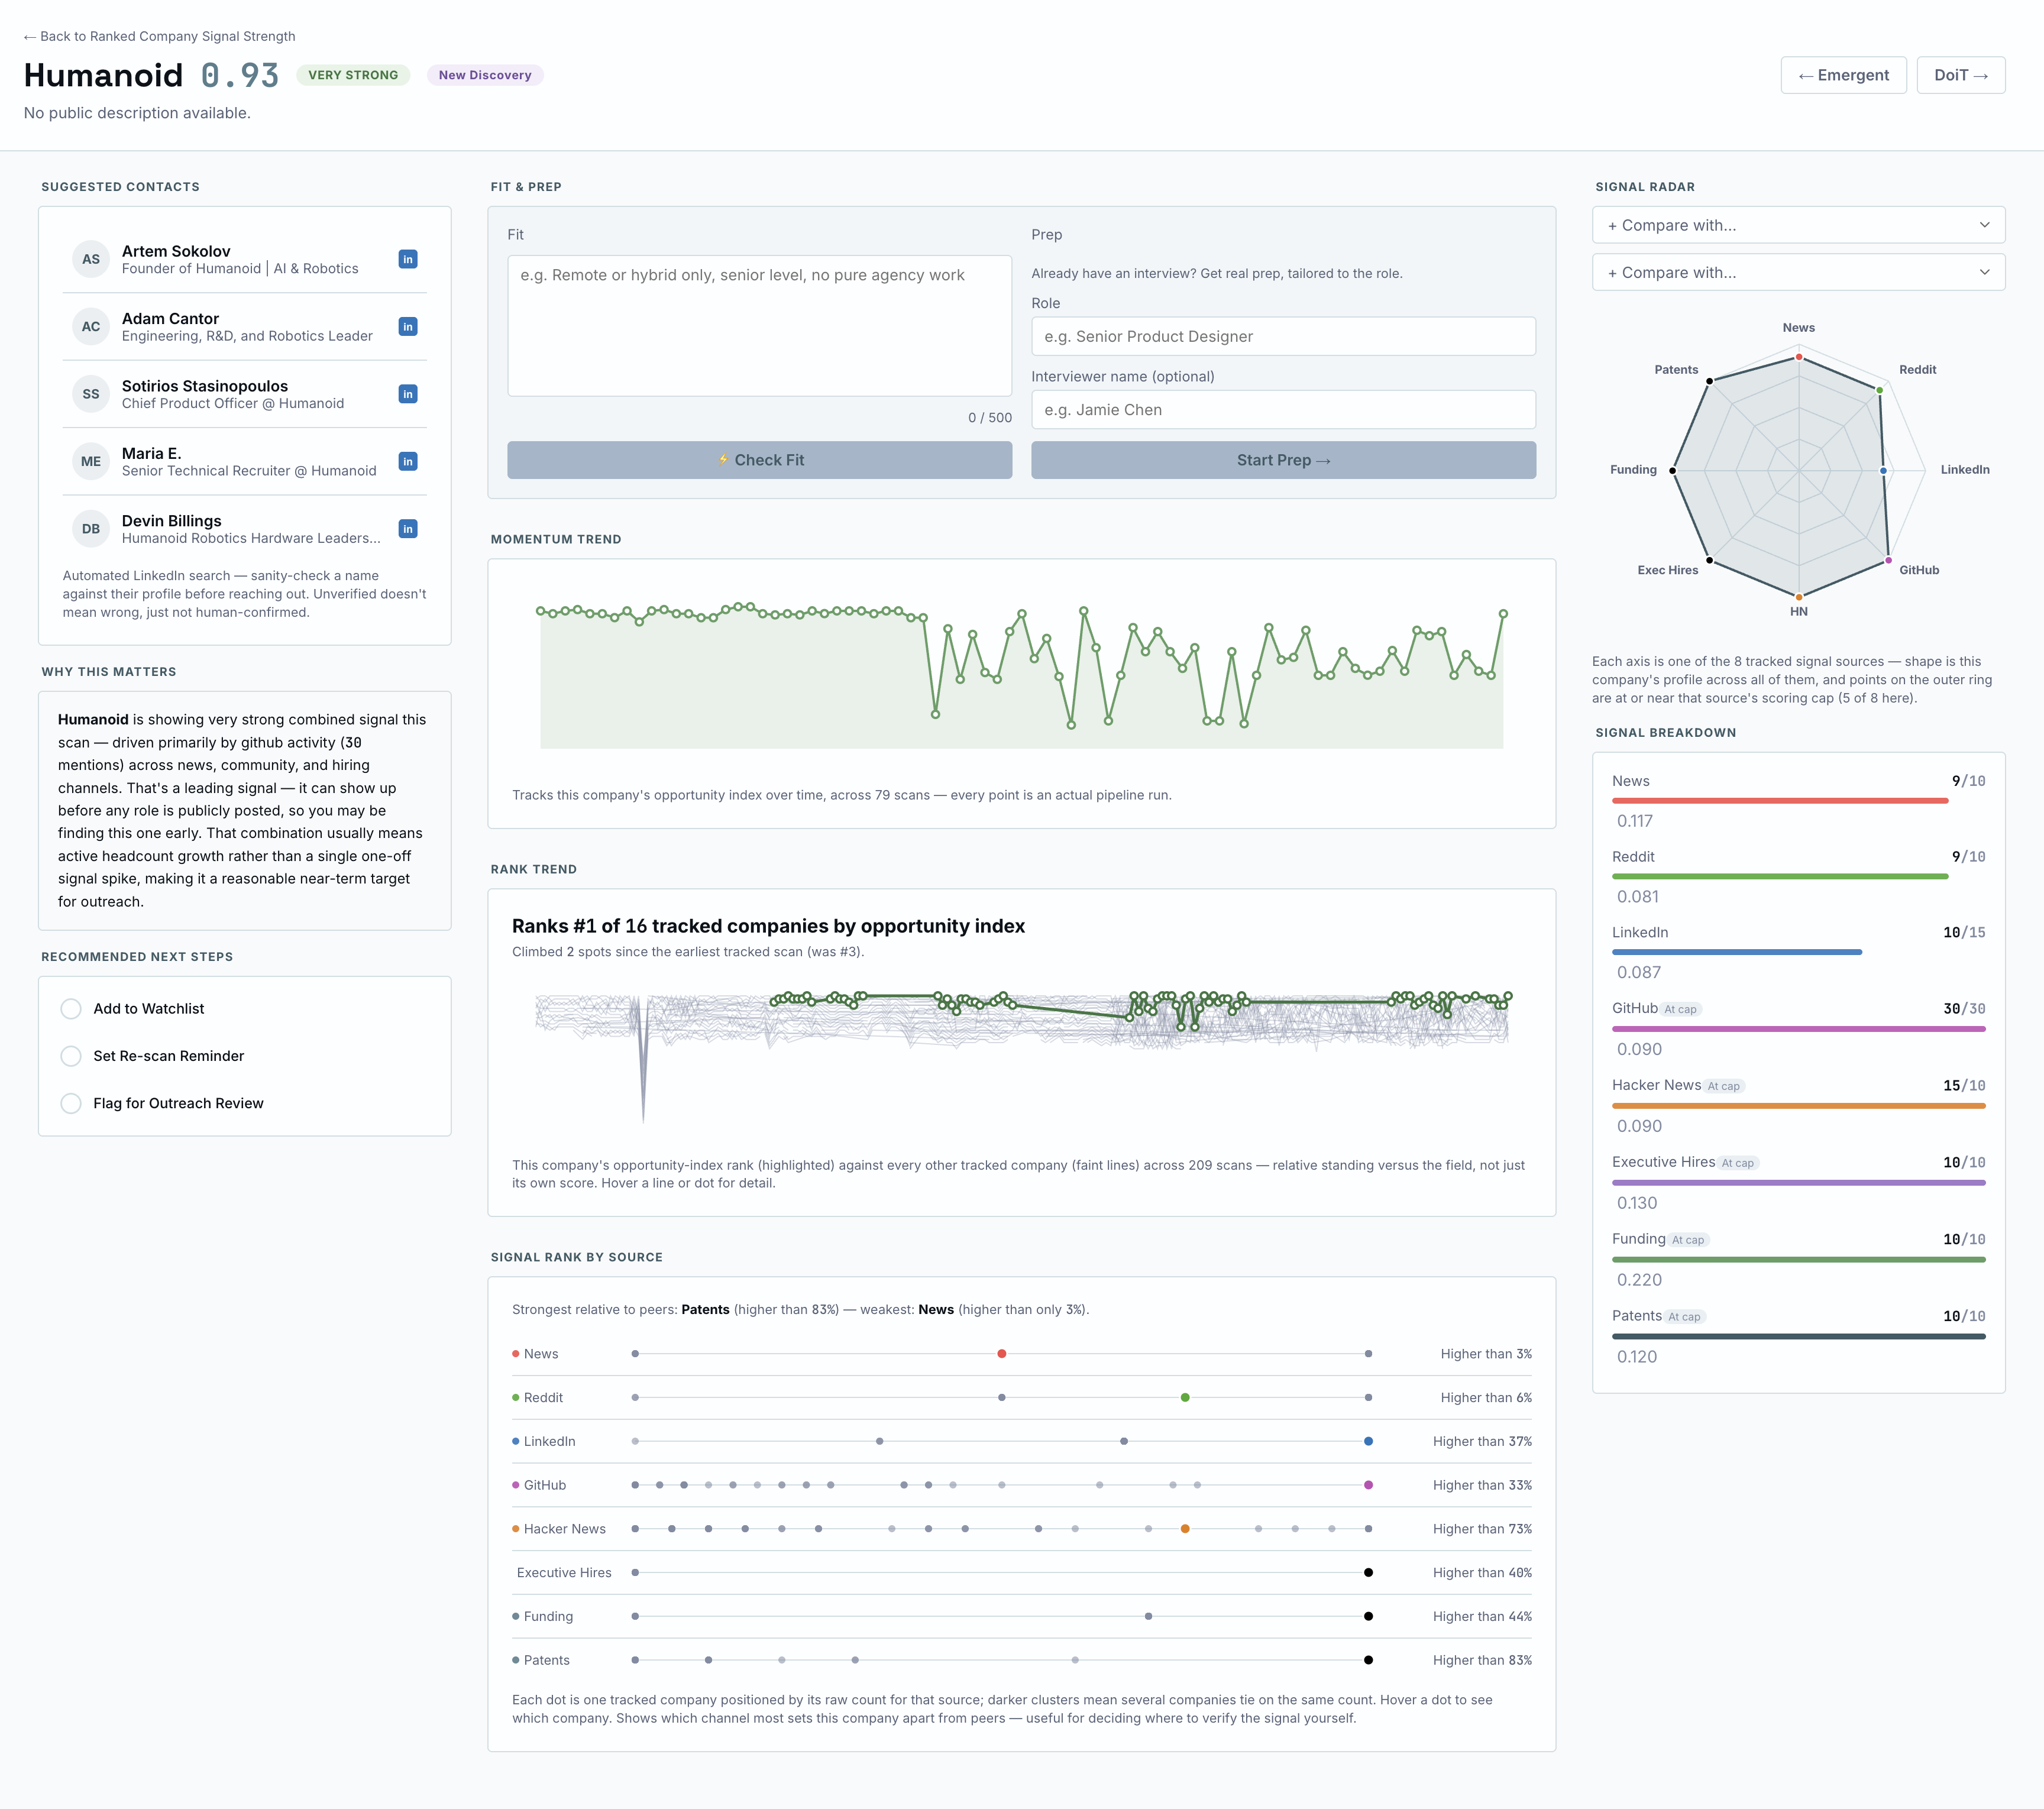Image resolution: width=2044 pixels, height=1809 pixels.
Task: Click the AS avatar for Artem Sokolov
Action: (91, 259)
